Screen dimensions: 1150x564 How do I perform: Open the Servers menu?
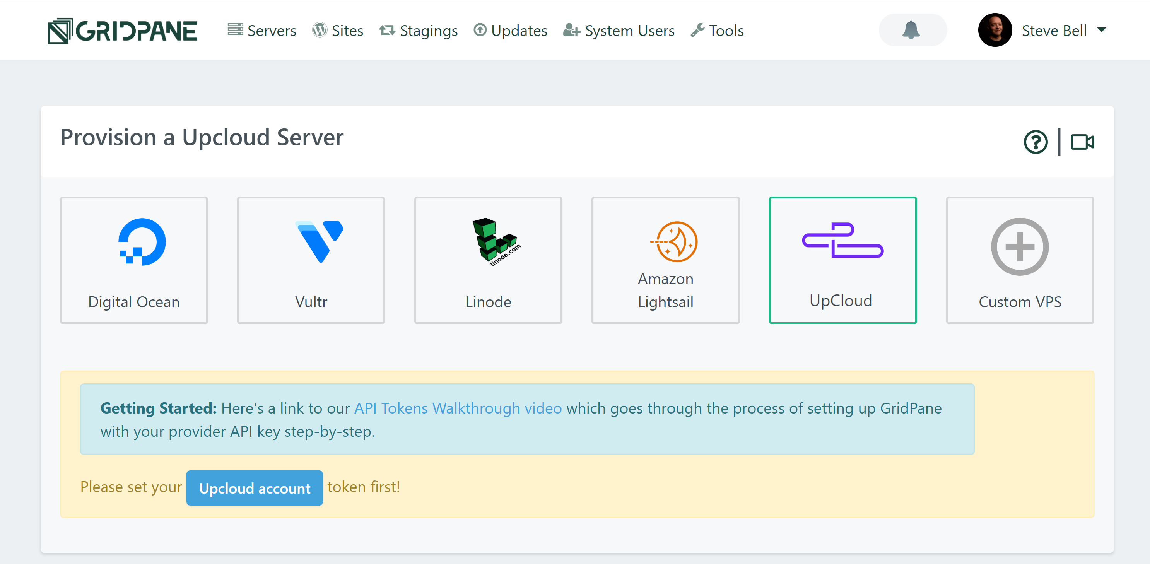click(x=261, y=30)
